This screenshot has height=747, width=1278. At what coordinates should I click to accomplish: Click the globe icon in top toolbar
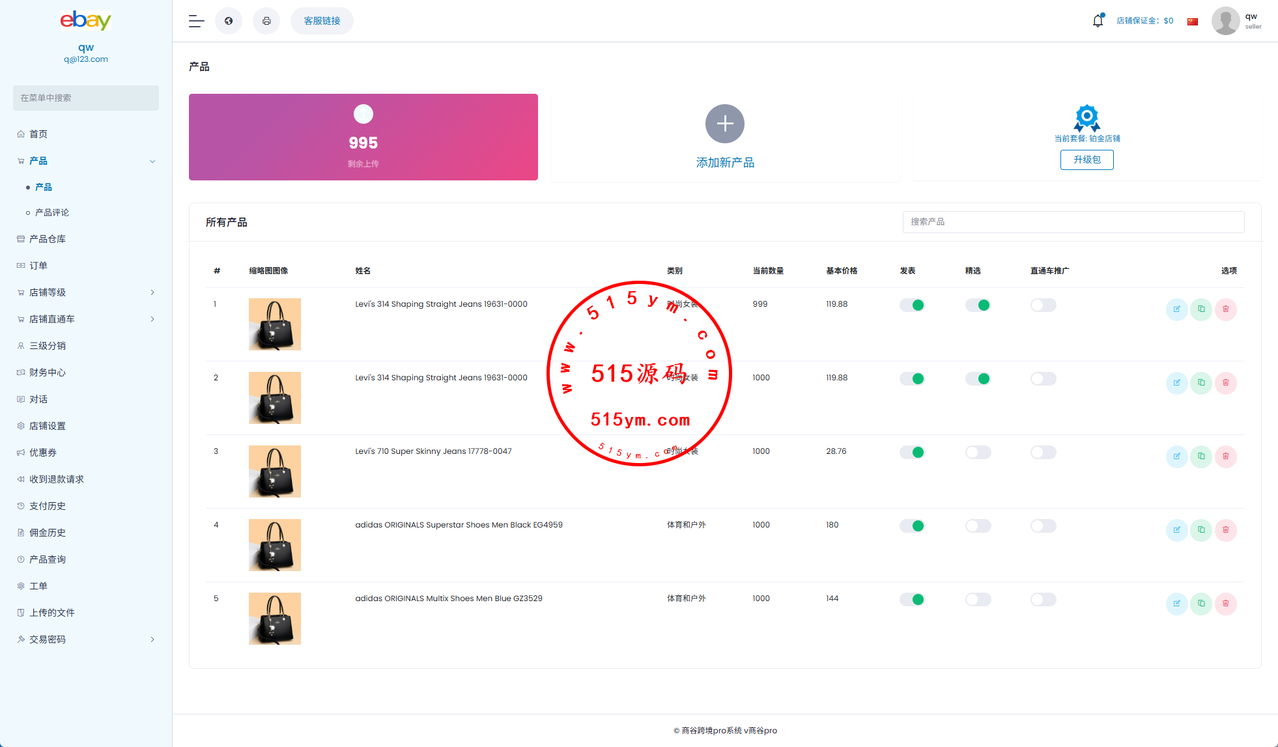click(x=229, y=21)
